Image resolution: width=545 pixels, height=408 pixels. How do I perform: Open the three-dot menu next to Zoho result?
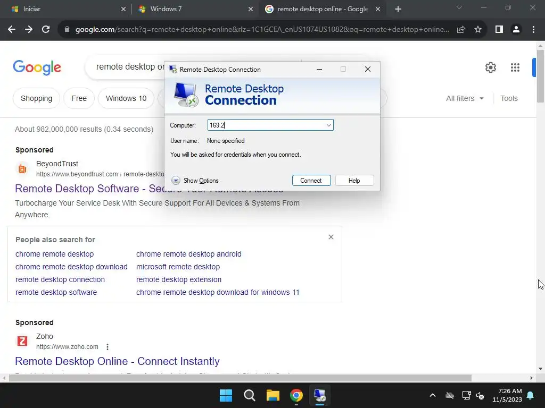(108, 346)
